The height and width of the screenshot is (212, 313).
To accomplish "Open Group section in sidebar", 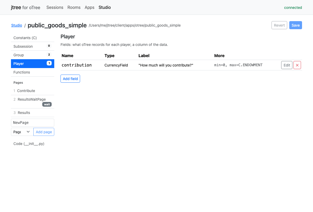I will [33, 55].
